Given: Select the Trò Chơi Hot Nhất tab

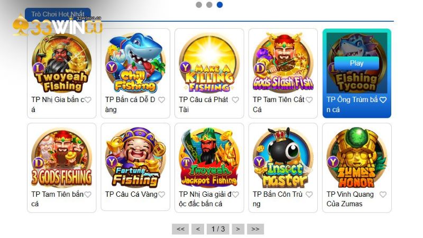Looking at the screenshot, I should coord(58,14).
